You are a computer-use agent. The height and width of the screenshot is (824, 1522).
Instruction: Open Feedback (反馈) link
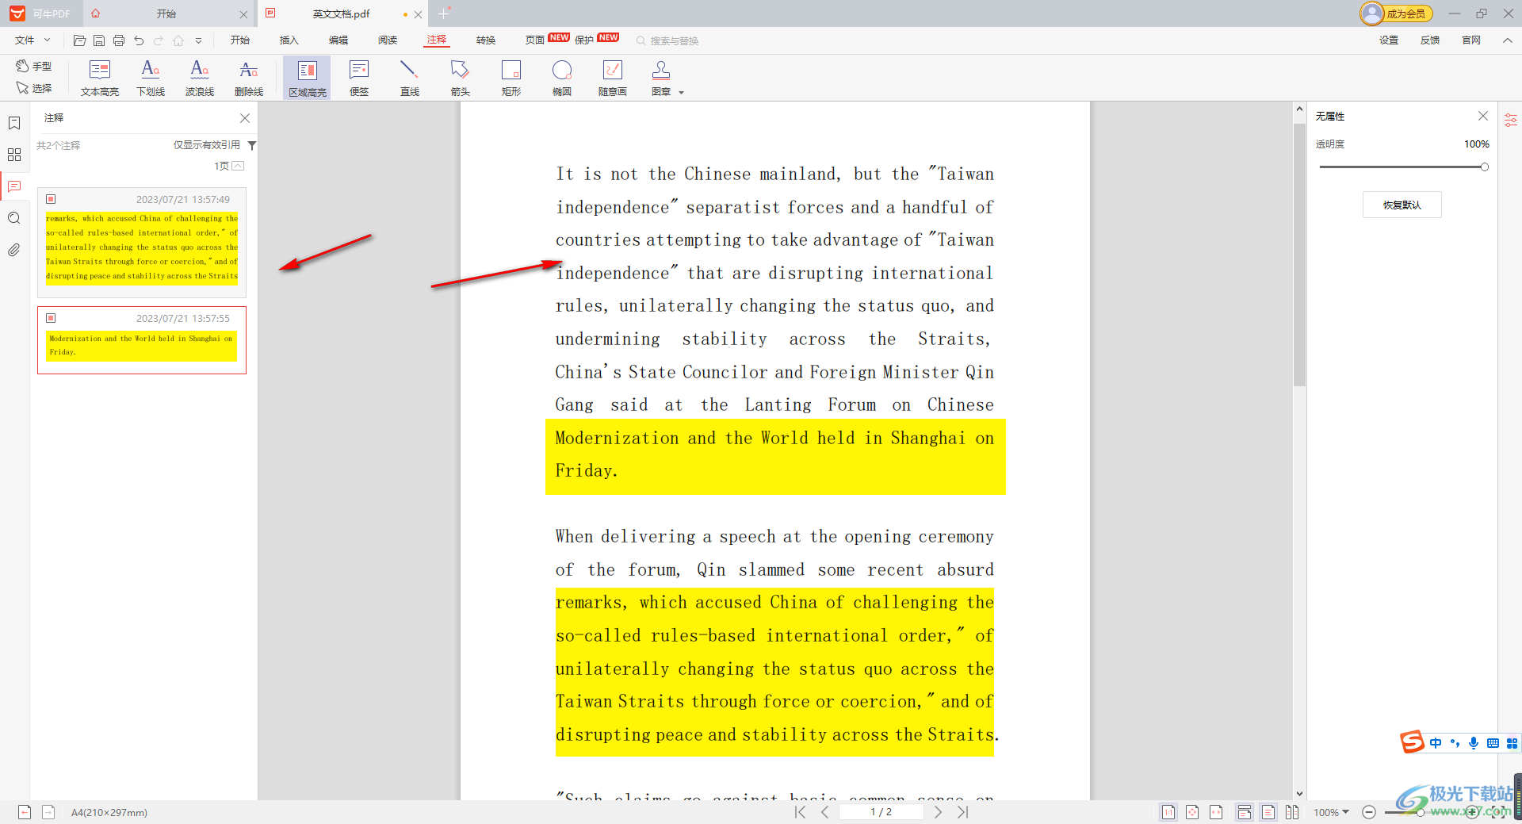1430,40
